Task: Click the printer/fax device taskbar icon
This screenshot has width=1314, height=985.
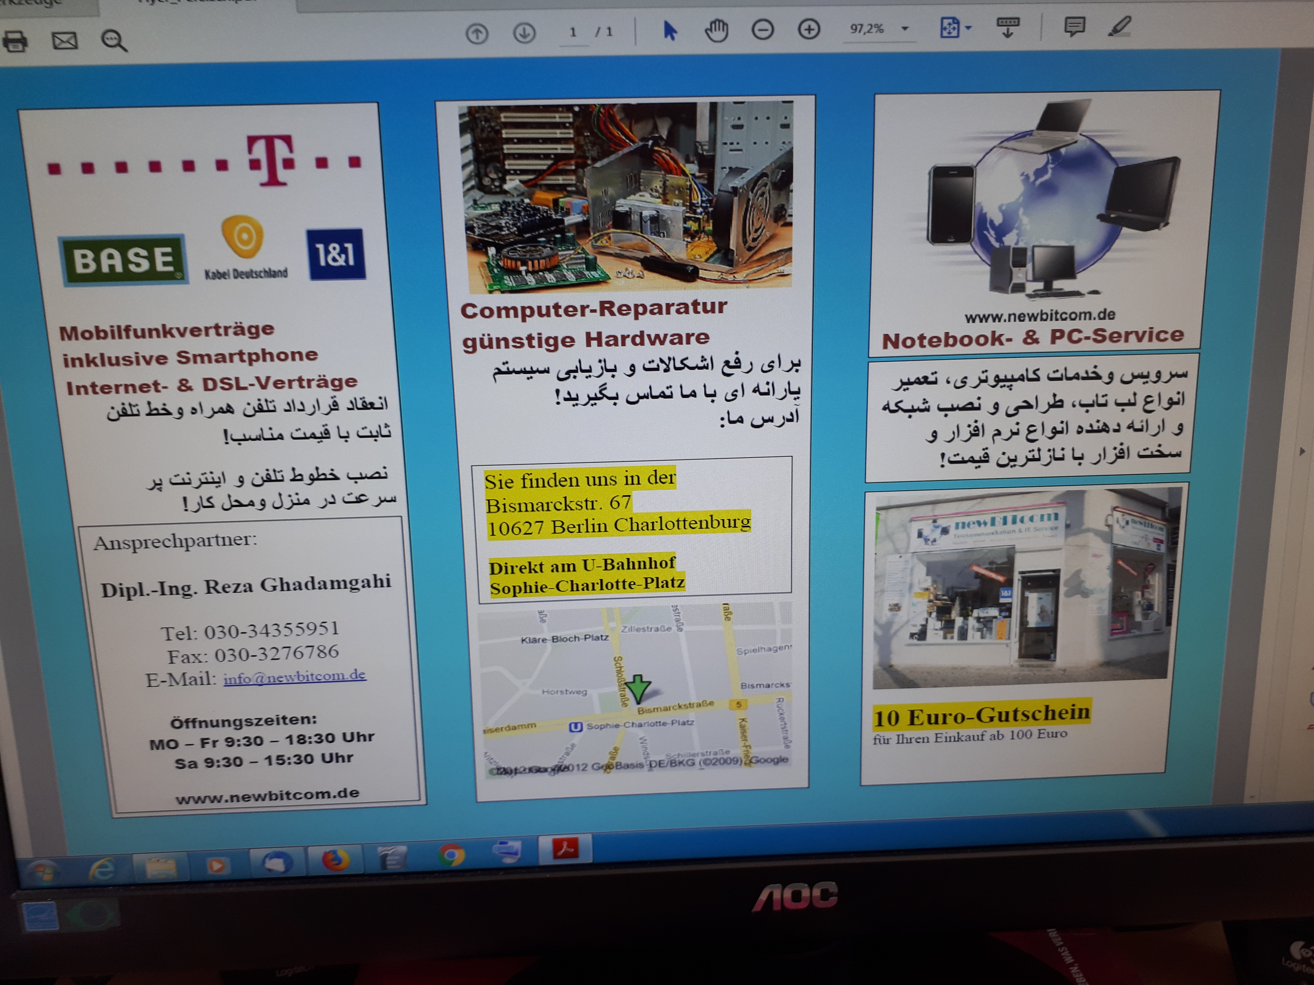Action: 507,852
